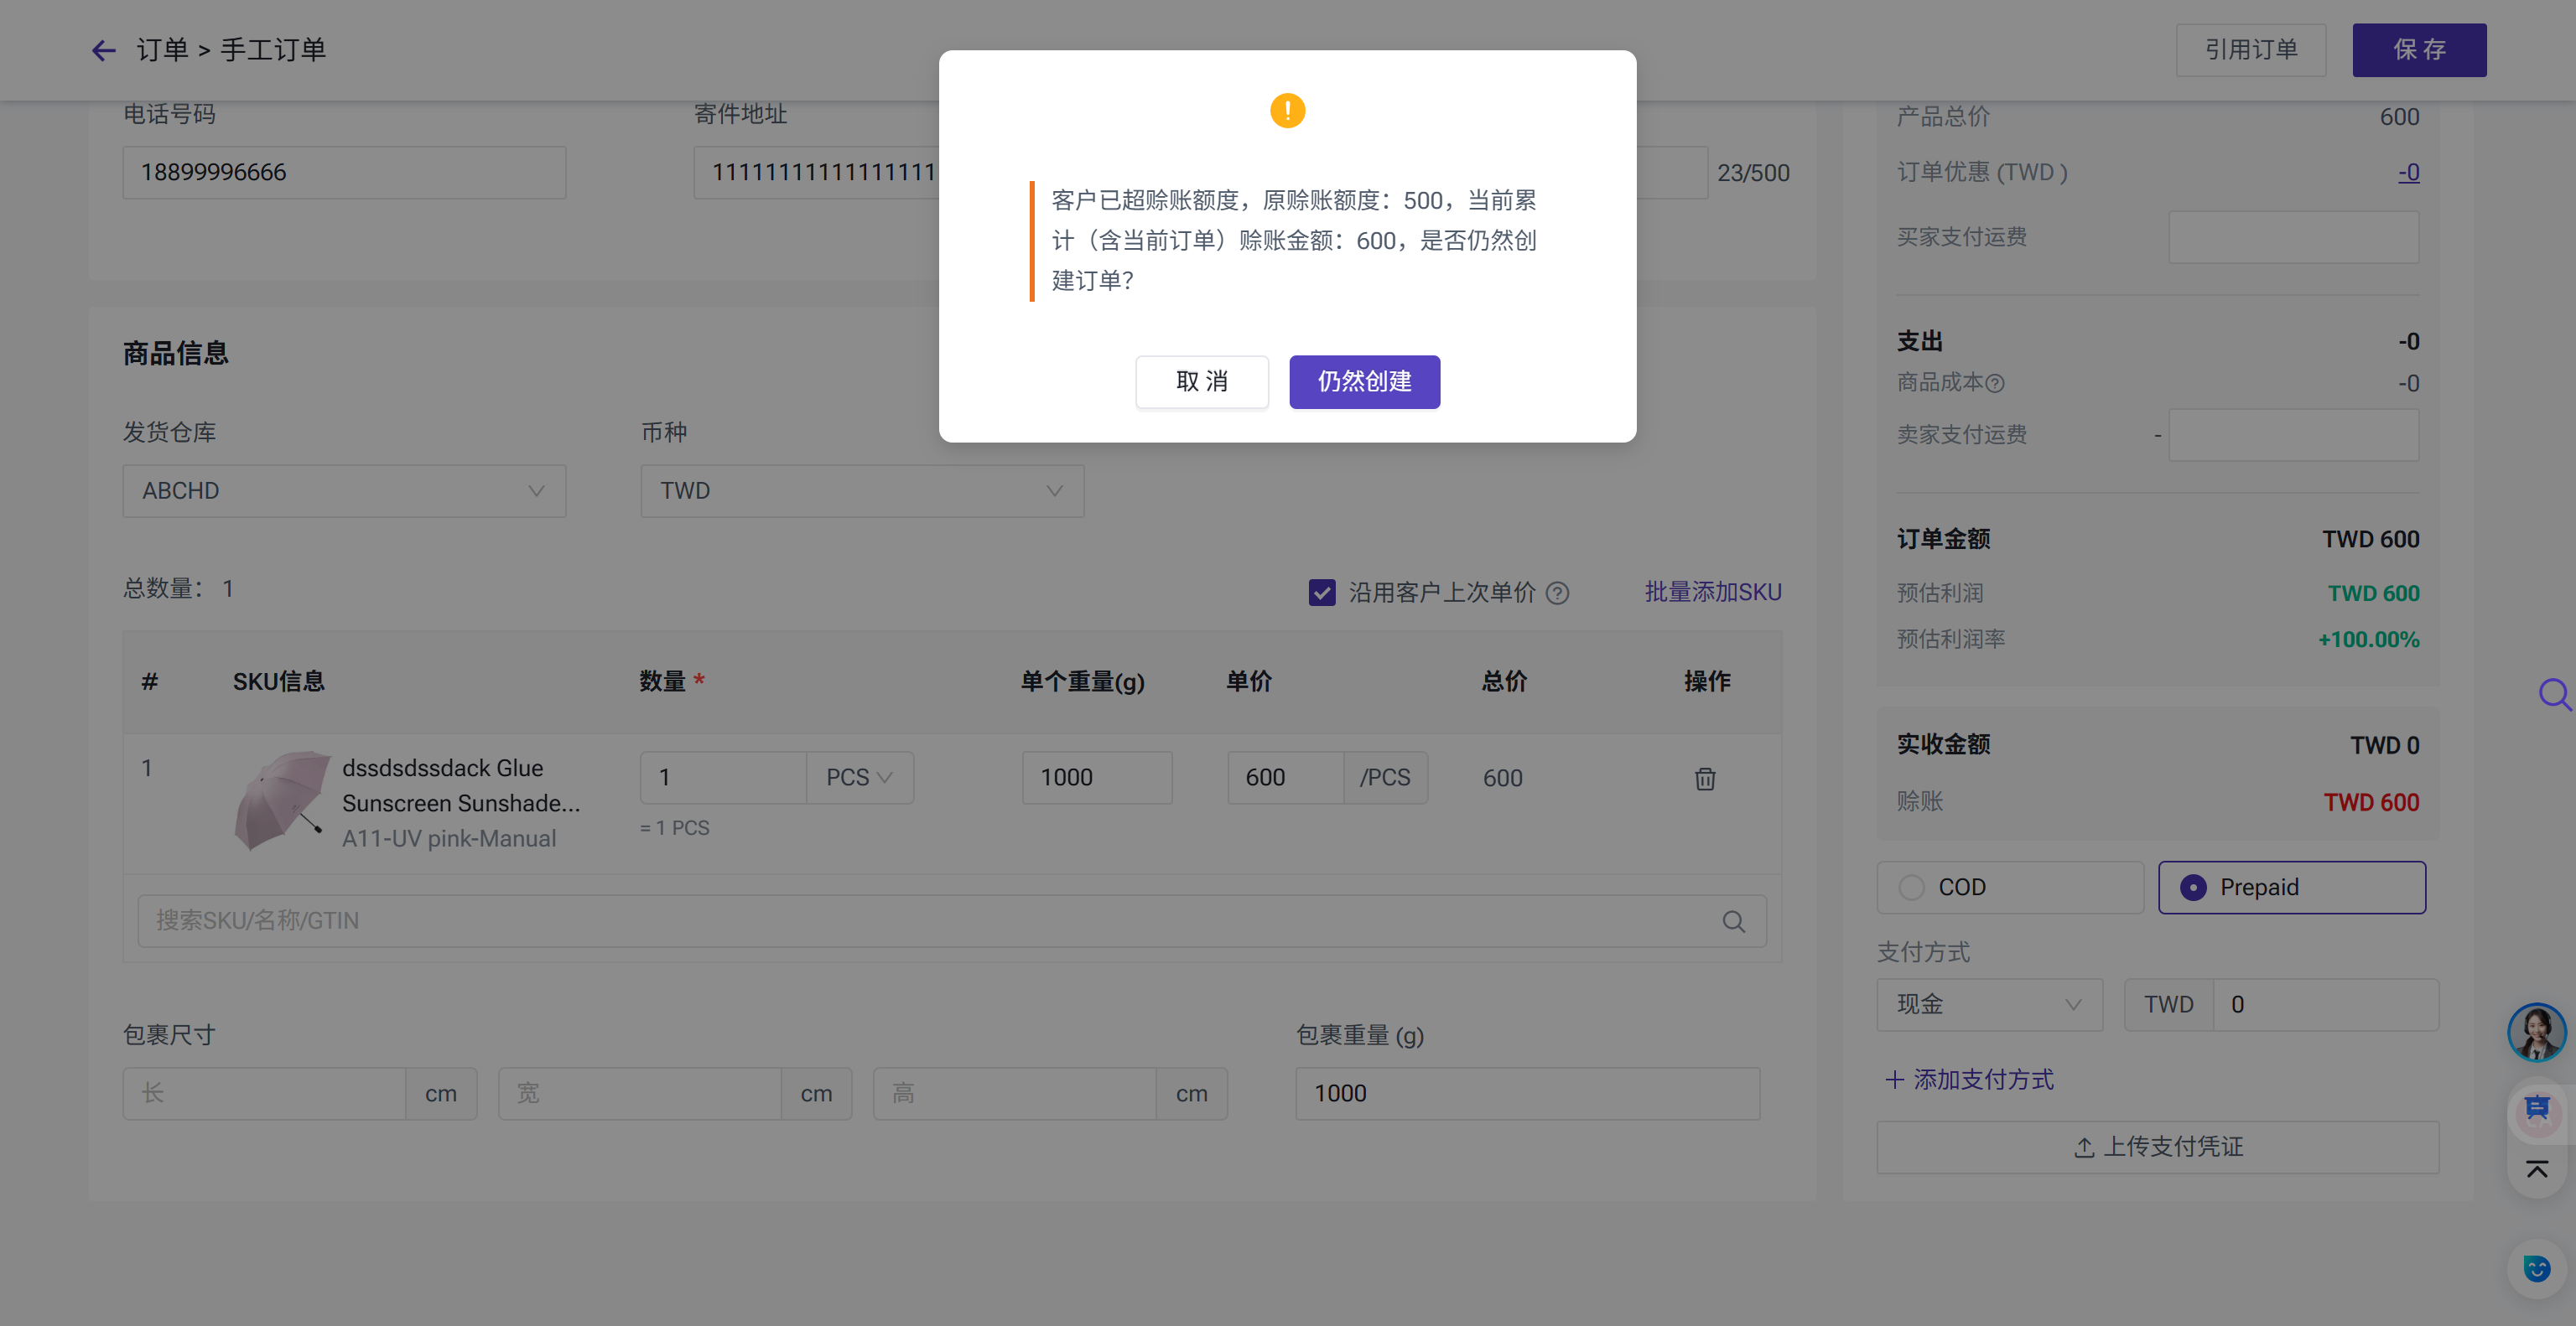The height and width of the screenshot is (1326, 2576).
Task: Click the back arrow icon
Action: (103, 50)
